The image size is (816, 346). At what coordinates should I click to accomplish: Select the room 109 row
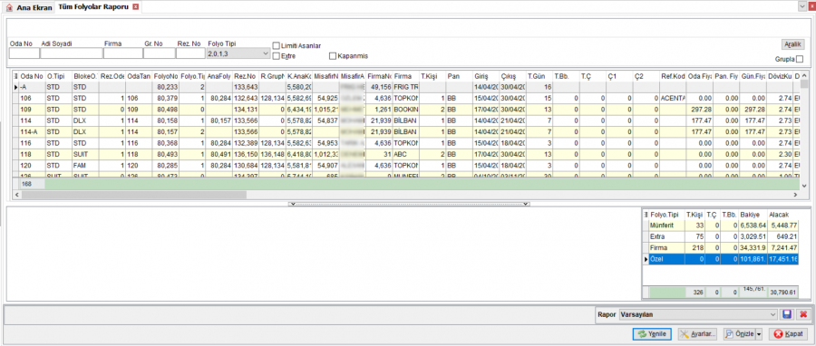pyautogui.click(x=406, y=109)
